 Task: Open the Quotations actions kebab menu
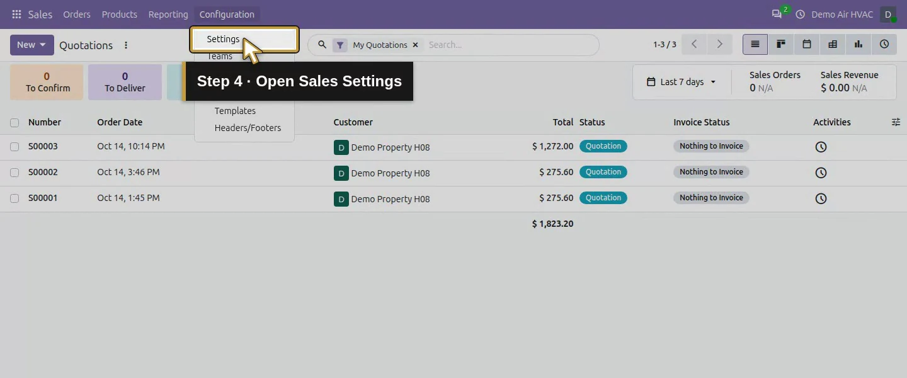point(126,45)
